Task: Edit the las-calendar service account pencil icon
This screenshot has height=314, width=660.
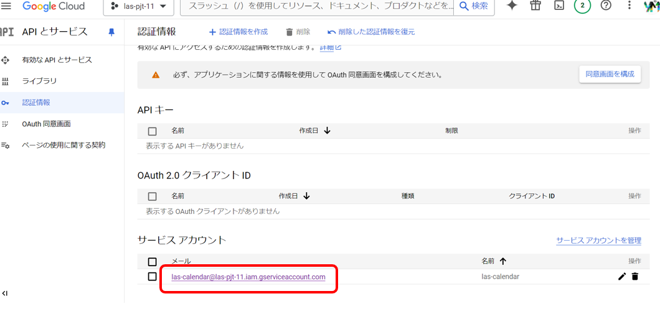Action: coord(621,276)
